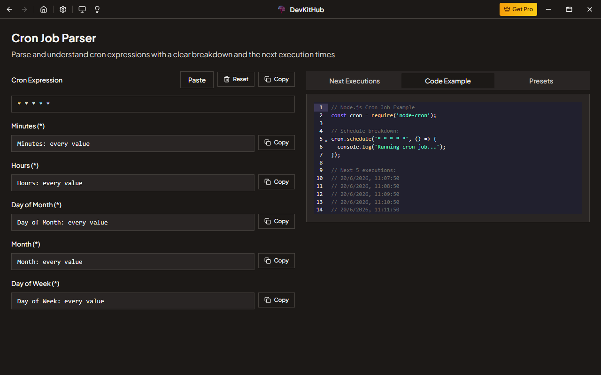Viewport: 601px width, 375px height.
Task: Click the '// Schedule breakdown:' comment
Action: tap(365, 131)
